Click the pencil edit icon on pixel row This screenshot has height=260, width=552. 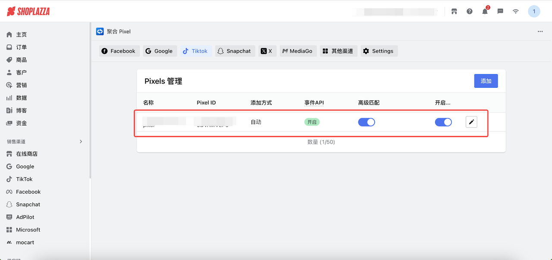click(471, 122)
